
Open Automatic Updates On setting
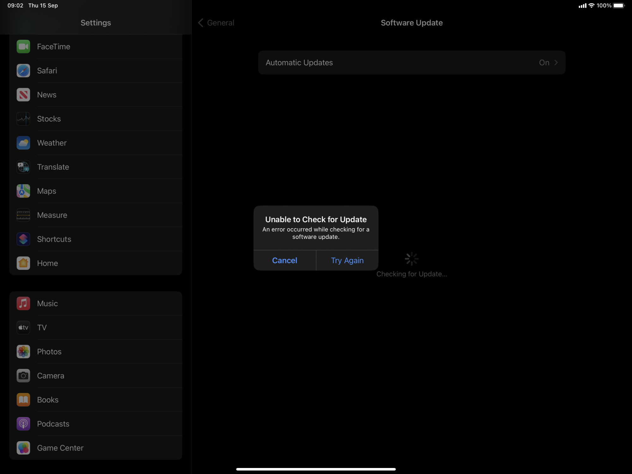coord(544,63)
